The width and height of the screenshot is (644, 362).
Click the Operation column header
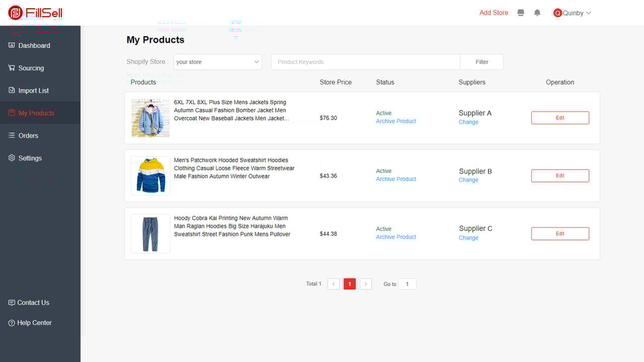click(x=560, y=82)
